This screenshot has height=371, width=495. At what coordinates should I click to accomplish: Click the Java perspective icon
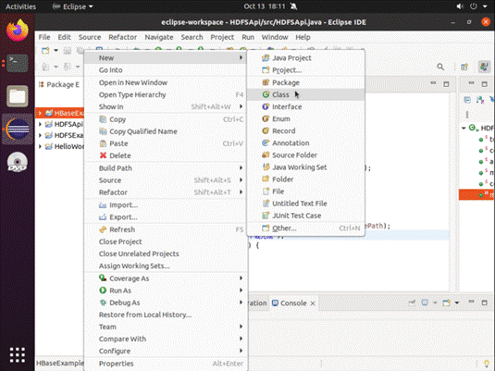click(x=484, y=67)
